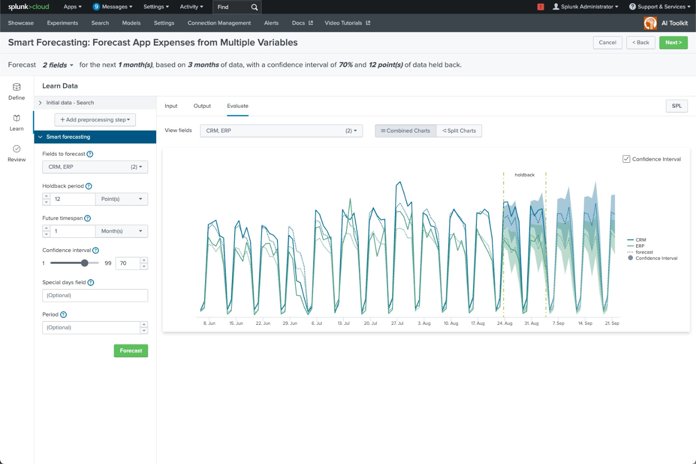The image size is (696, 464).
Task: Open the Learn step icon
Action: (16, 118)
